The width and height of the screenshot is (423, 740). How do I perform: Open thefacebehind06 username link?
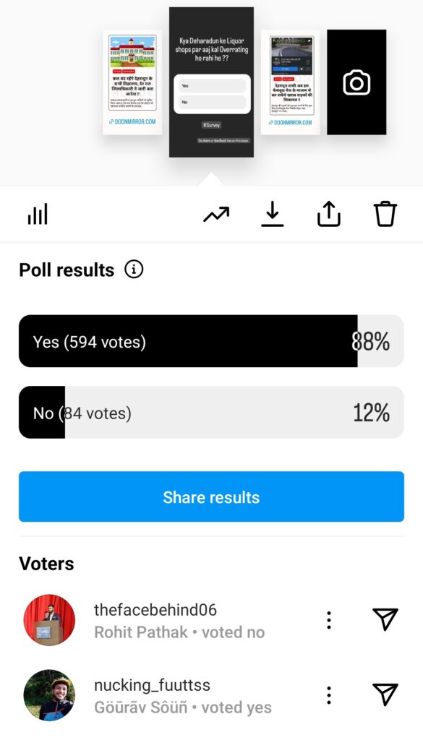(x=155, y=610)
